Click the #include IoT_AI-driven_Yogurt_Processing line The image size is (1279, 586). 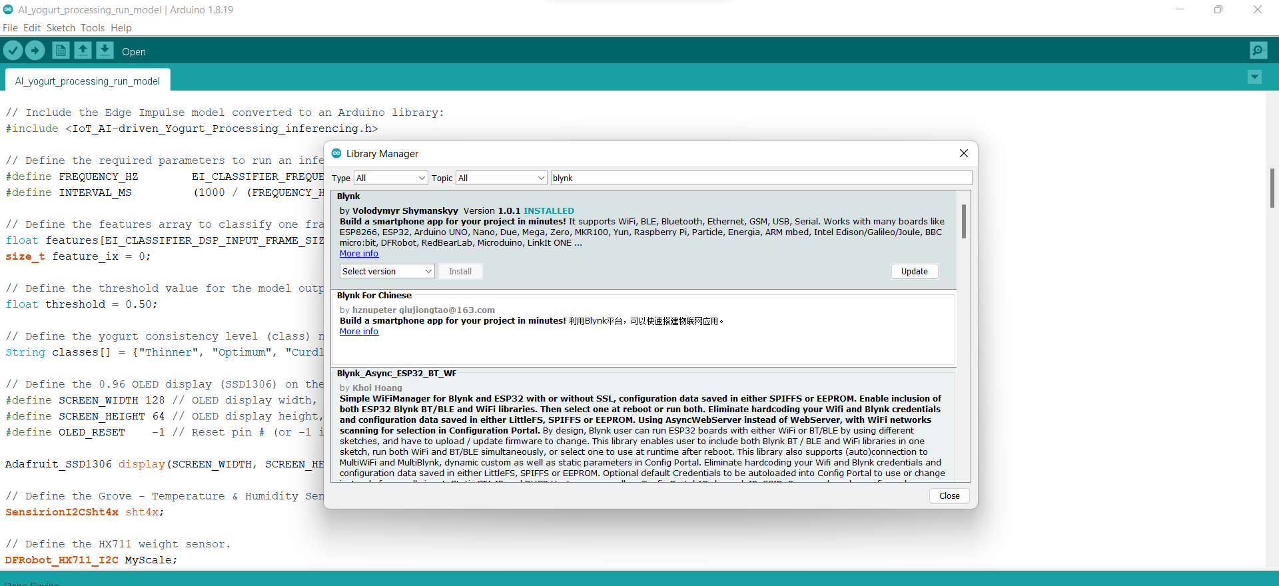(192, 129)
